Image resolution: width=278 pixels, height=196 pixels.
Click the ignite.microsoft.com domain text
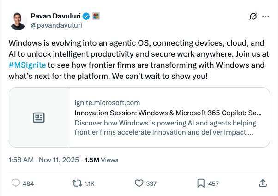tap(107, 102)
